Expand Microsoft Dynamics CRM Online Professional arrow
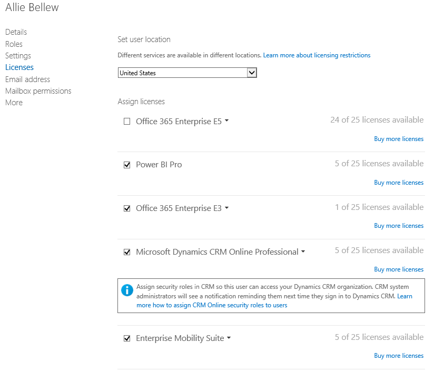Image resolution: width=434 pixels, height=372 pixels. (x=303, y=252)
